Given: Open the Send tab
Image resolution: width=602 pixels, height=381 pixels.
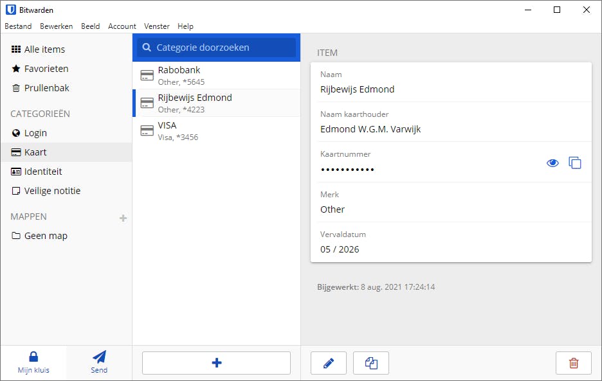Looking at the screenshot, I should pyautogui.click(x=99, y=362).
